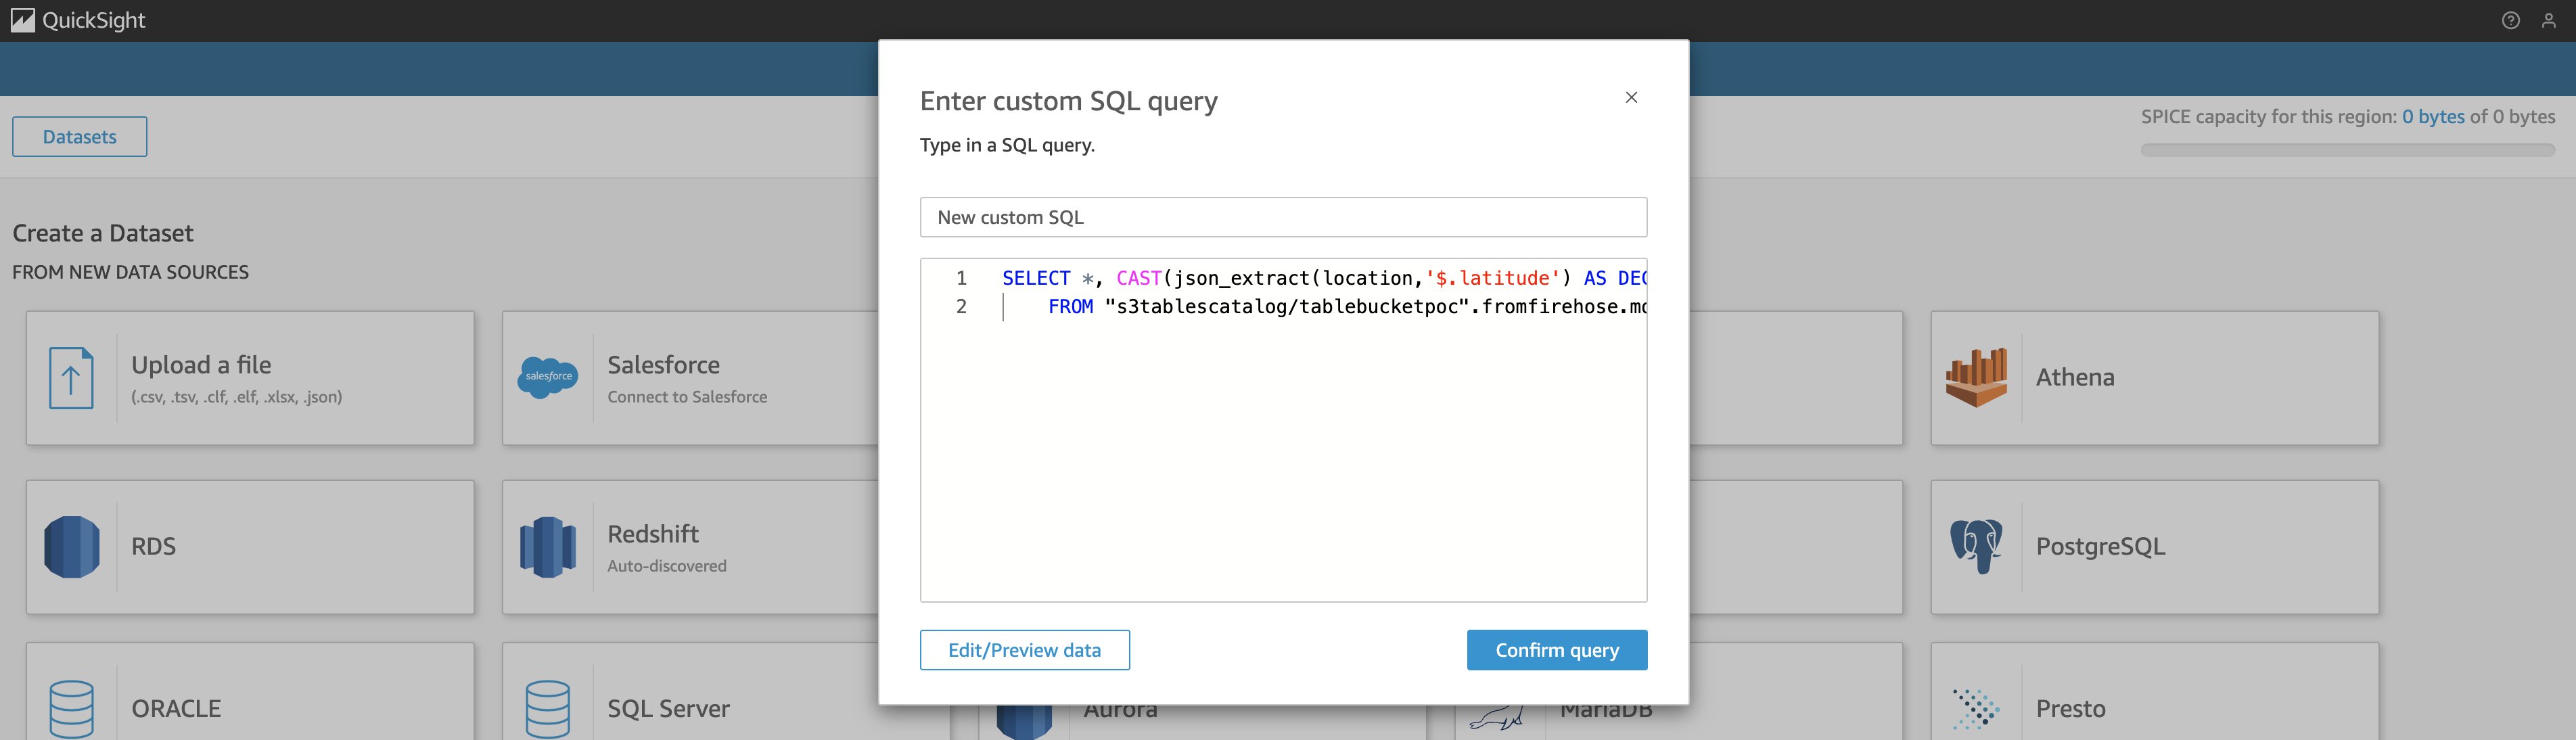
Task: Open the Datasets button
Action: tap(80, 137)
